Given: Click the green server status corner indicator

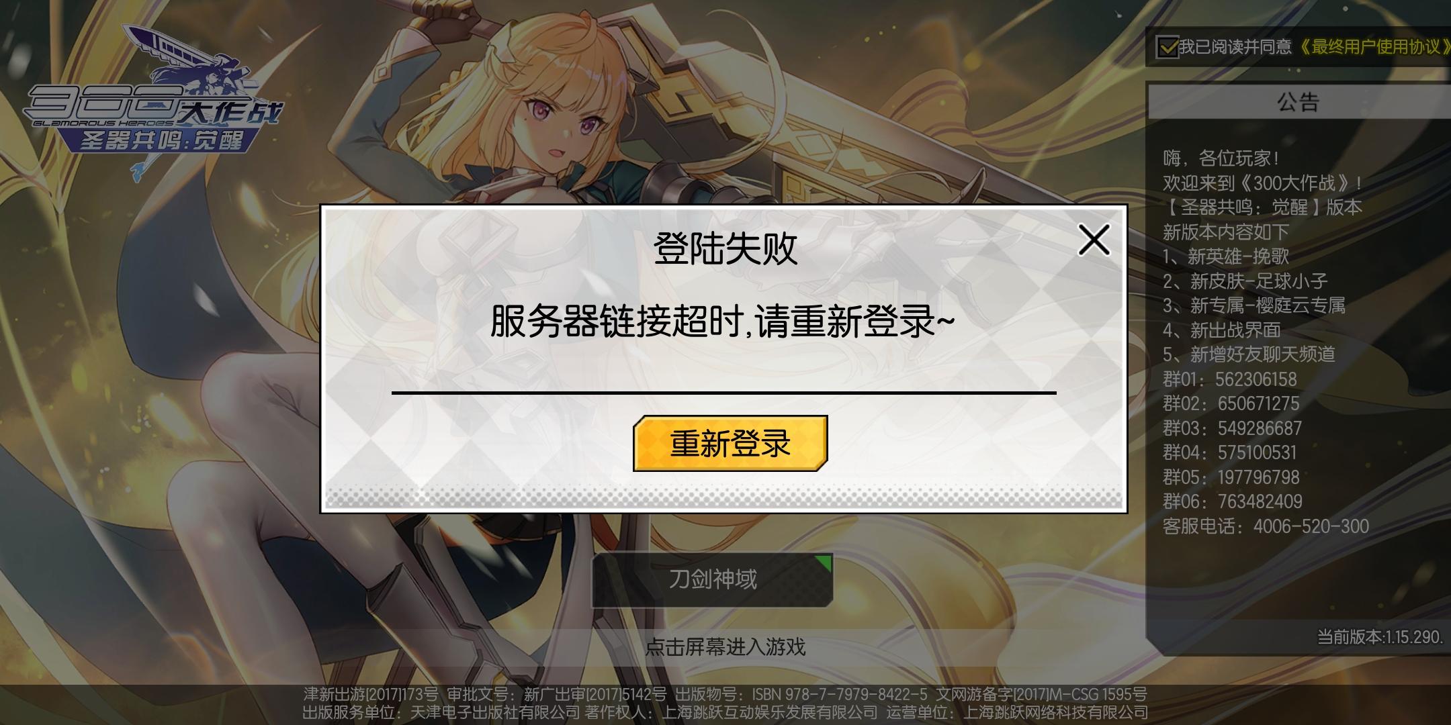Looking at the screenshot, I should [x=824, y=563].
